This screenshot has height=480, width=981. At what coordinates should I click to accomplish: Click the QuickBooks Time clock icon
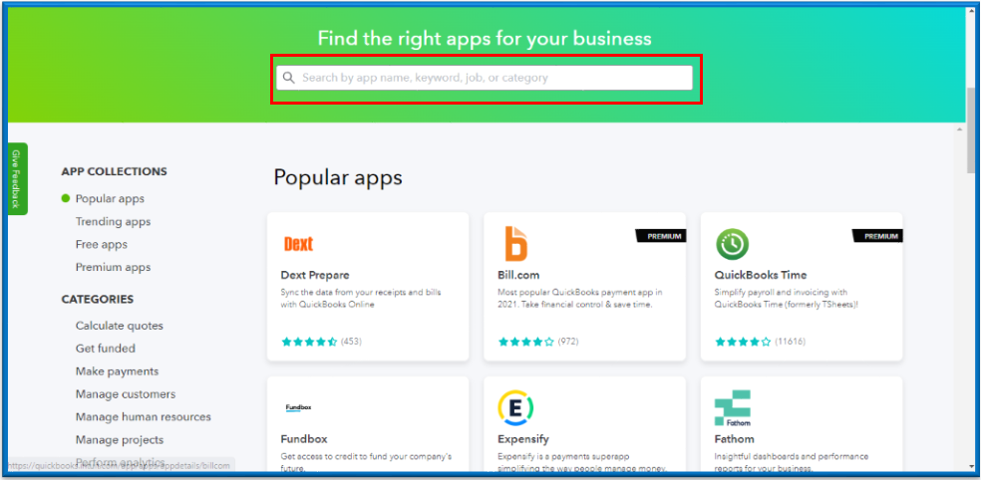click(732, 244)
